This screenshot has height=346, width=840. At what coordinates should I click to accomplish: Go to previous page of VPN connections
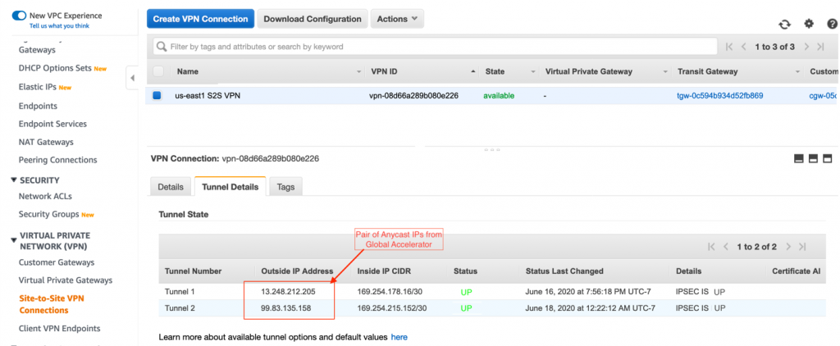(x=743, y=47)
